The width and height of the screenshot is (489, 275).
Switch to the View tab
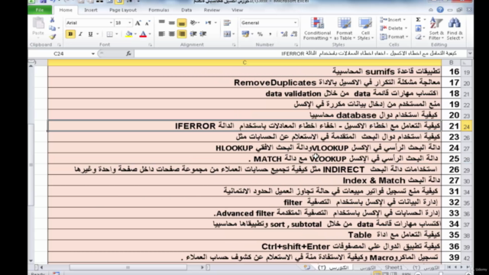tap(238, 10)
